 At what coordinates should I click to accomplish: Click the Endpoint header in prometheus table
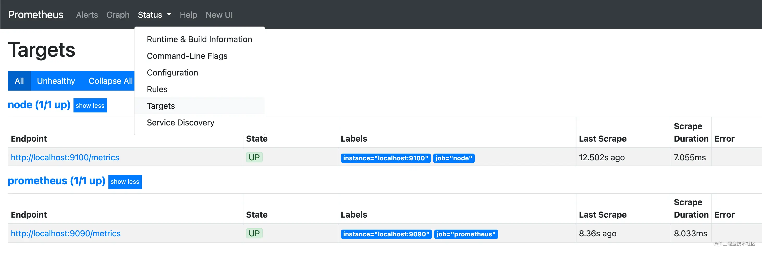point(29,214)
